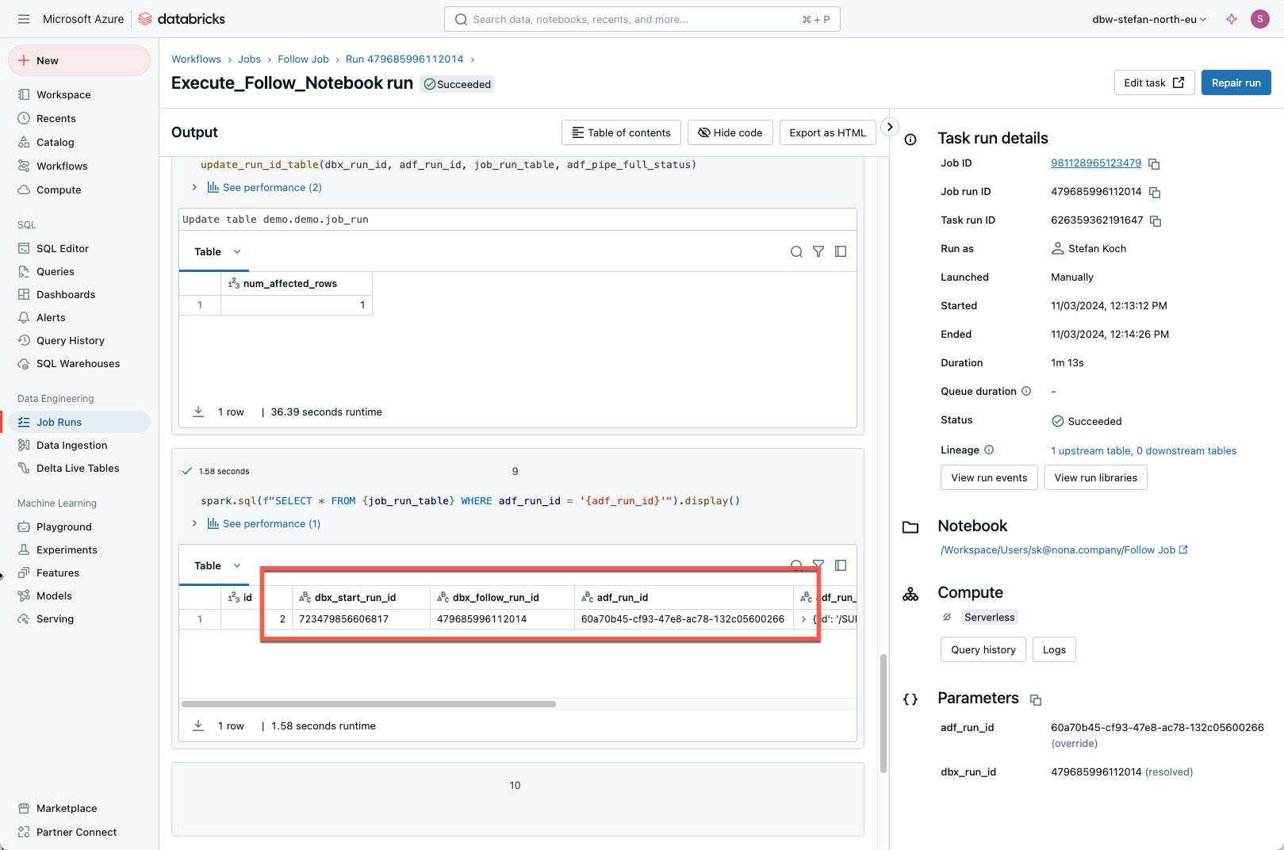This screenshot has width=1284, height=850.
Task: Open workspace switcher dbw-stefan-north-eu dropdown
Action: point(1149,19)
